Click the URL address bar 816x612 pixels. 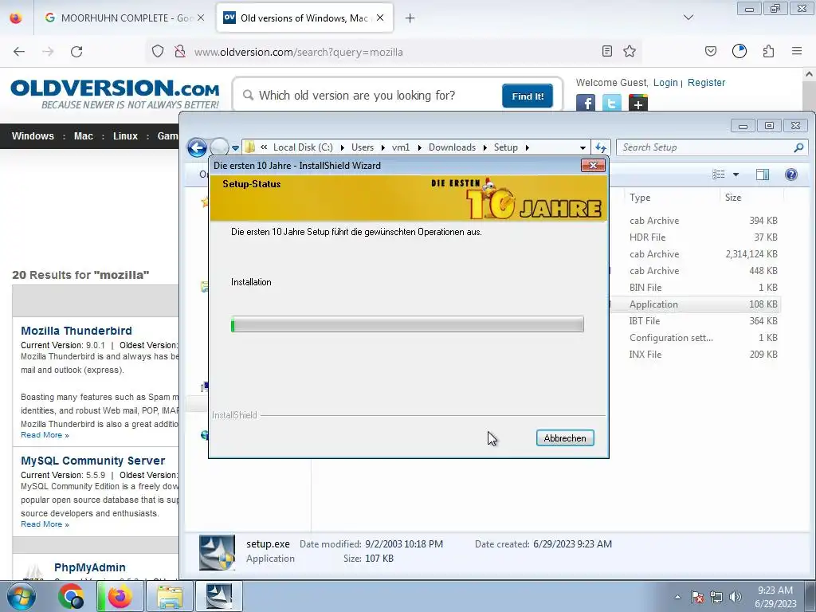point(395,52)
